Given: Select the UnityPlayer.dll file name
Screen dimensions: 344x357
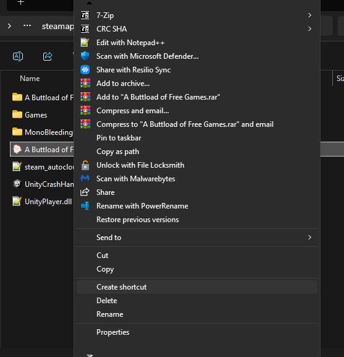Looking at the screenshot, I should (48, 202).
